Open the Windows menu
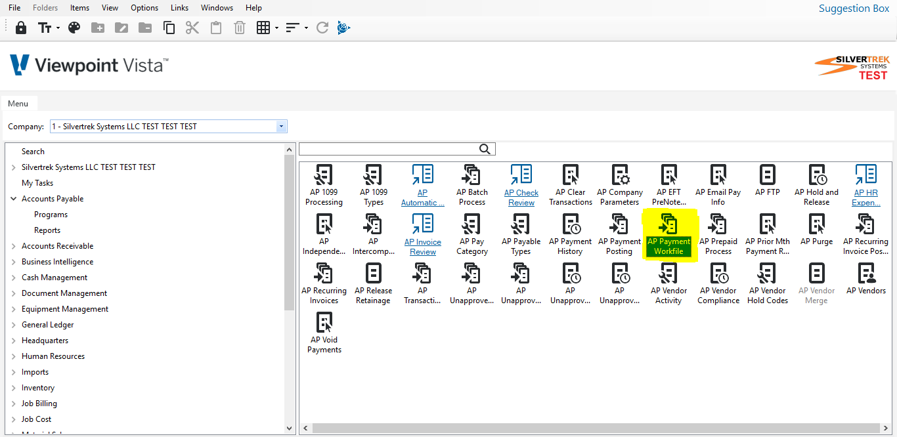This screenshot has width=897, height=437. (x=217, y=8)
